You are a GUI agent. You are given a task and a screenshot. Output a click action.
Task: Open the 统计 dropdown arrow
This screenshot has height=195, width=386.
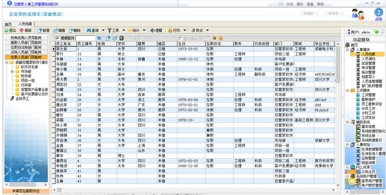144,30
